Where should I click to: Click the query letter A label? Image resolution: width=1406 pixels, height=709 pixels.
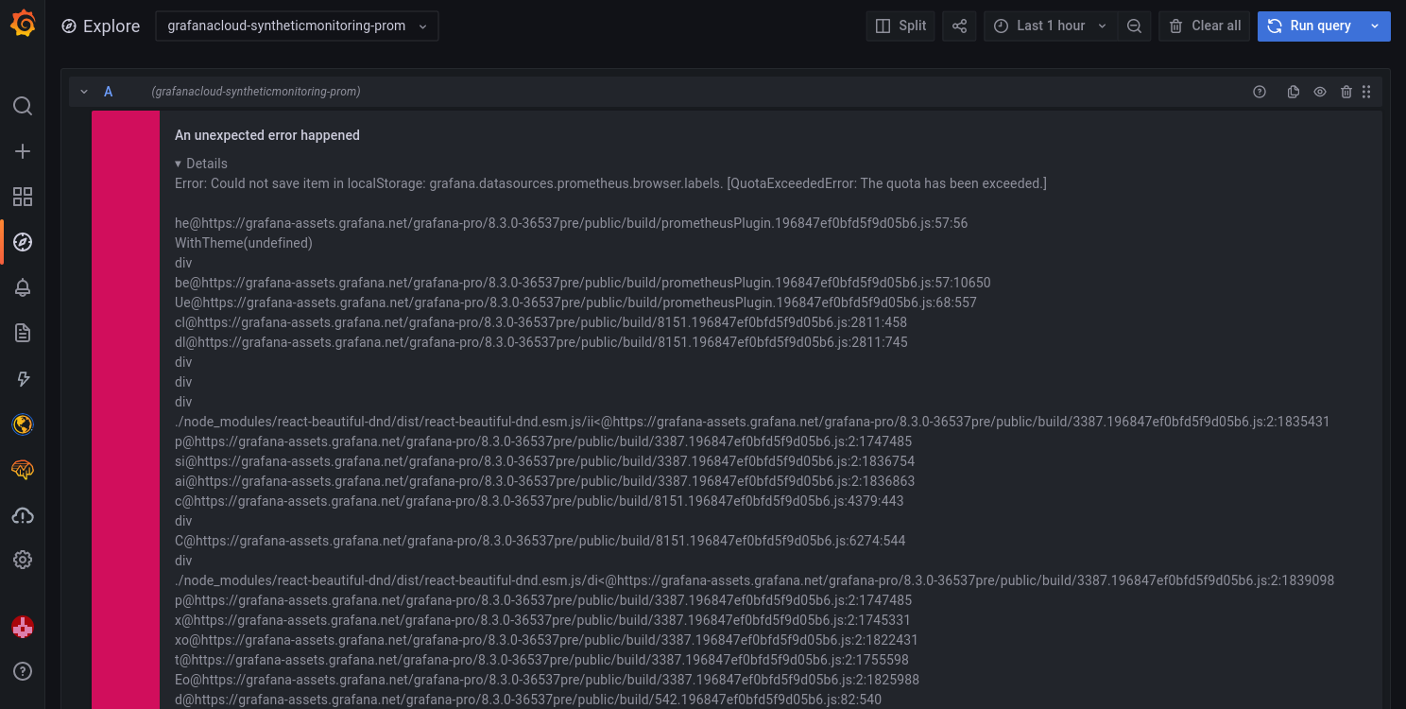108,92
